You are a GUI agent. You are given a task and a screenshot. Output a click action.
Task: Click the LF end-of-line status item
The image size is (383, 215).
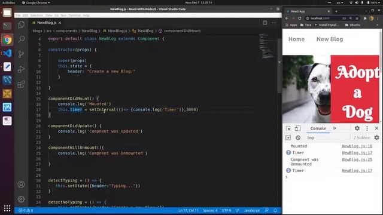coord(238,210)
